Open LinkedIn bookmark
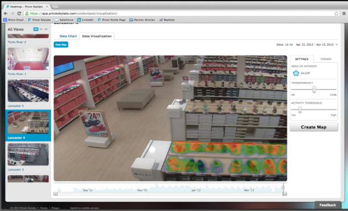348x211 pixels. [x=85, y=20]
